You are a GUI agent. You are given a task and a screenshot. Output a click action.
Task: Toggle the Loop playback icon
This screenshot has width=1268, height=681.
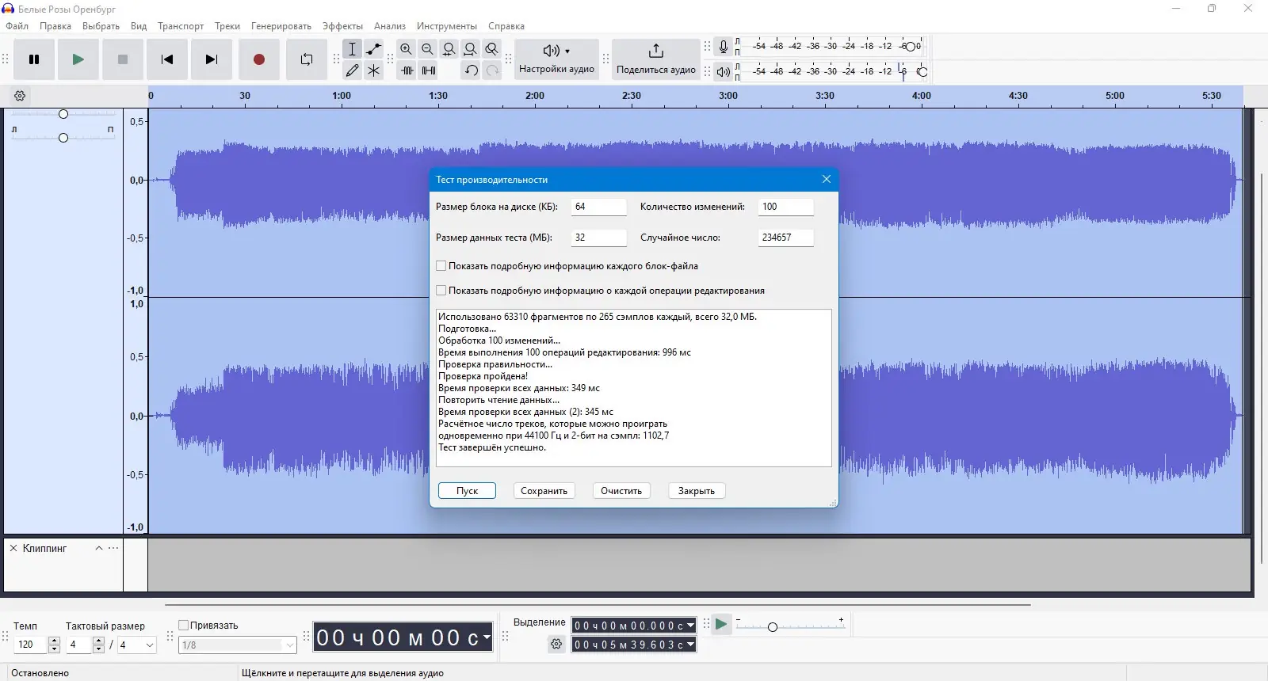[x=306, y=59]
